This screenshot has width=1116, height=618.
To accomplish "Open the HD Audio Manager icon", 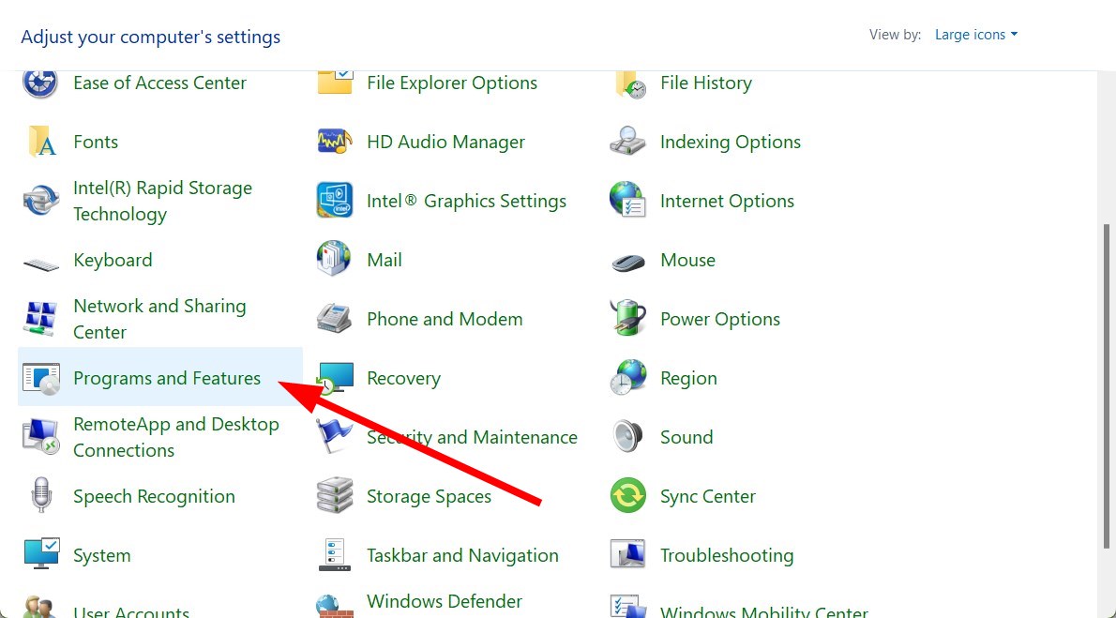I will 335,142.
